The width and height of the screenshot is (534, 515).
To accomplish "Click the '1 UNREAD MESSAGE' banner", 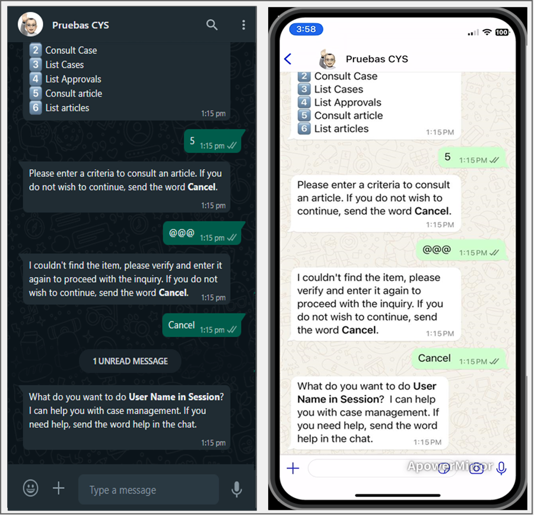I will [x=130, y=361].
